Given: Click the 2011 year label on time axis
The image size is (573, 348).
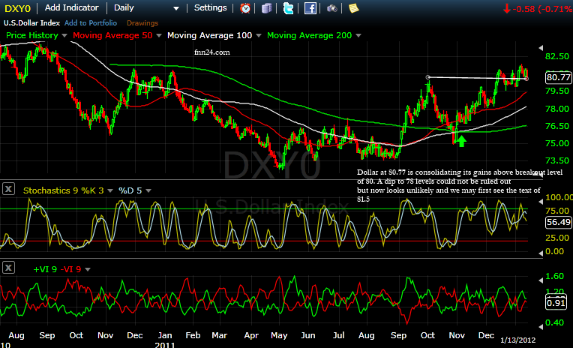Looking at the screenshot, I should click(165, 344).
